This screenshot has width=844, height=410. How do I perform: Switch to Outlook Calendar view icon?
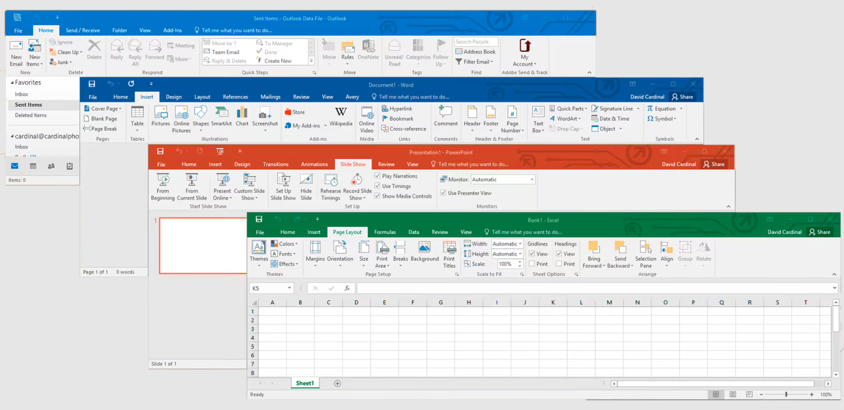[x=33, y=166]
